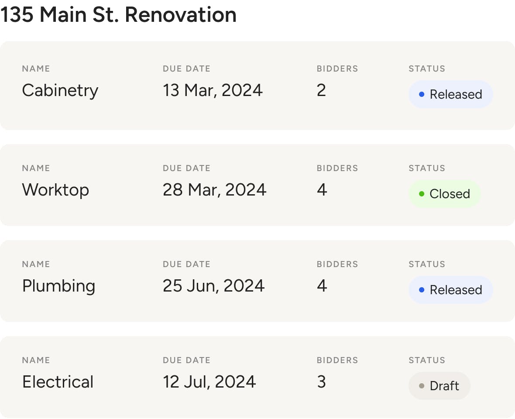The width and height of the screenshot is (515, 419).
Task: Click the blue dot in Cabinetry's status
Action: coord(422,95)
